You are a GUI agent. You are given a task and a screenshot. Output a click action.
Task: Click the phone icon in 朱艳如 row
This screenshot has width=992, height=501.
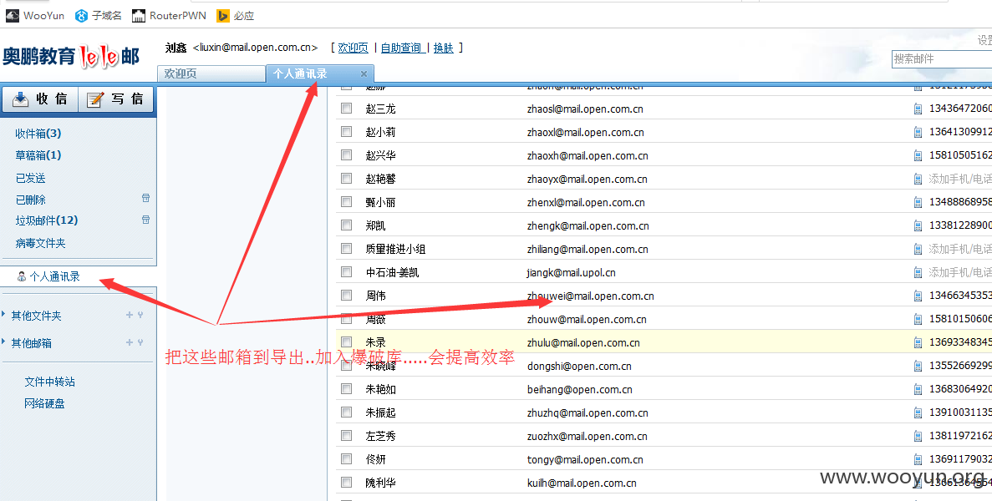(918, 389)
